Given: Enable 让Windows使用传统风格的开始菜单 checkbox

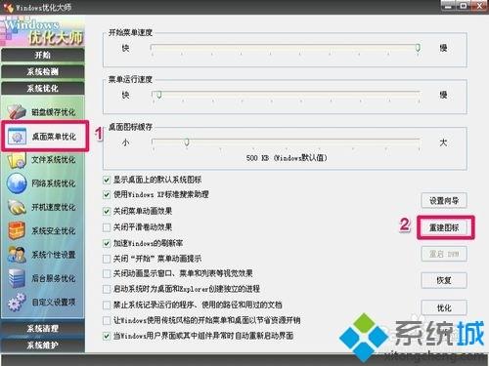Looking at the screenshot, I should coord(107,320).
